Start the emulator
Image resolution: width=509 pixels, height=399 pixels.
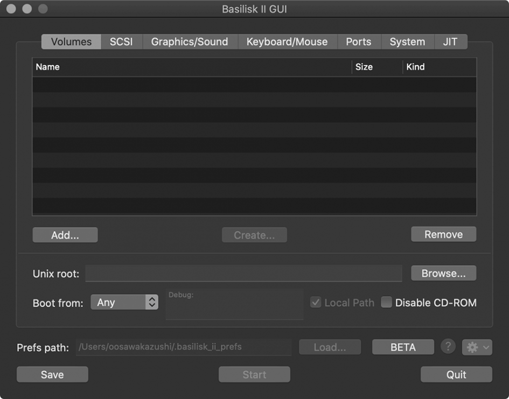coord(254,375)
